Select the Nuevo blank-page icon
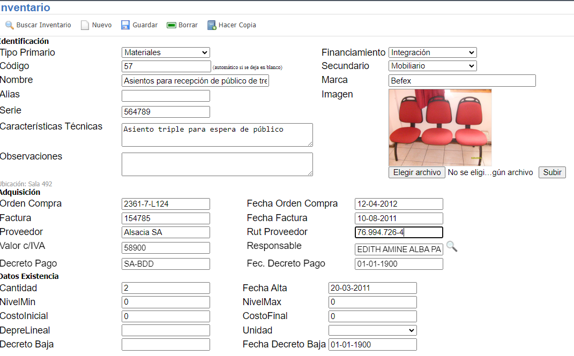Image resolution: width=574 pixels, height=356 pixels. click(84, 25)
